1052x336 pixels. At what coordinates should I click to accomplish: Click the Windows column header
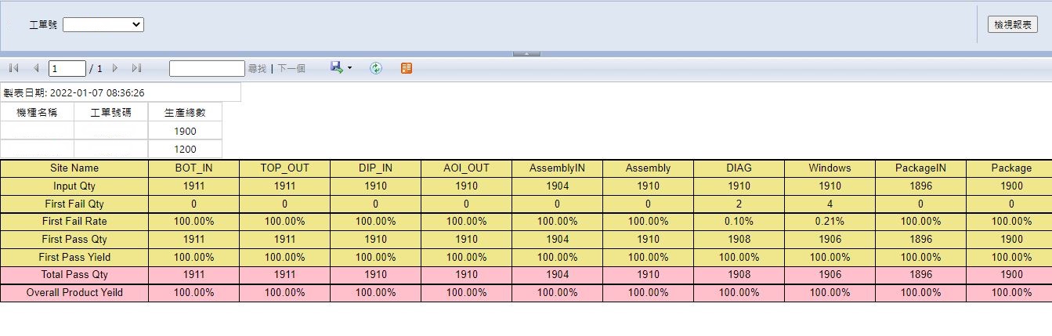830,168
